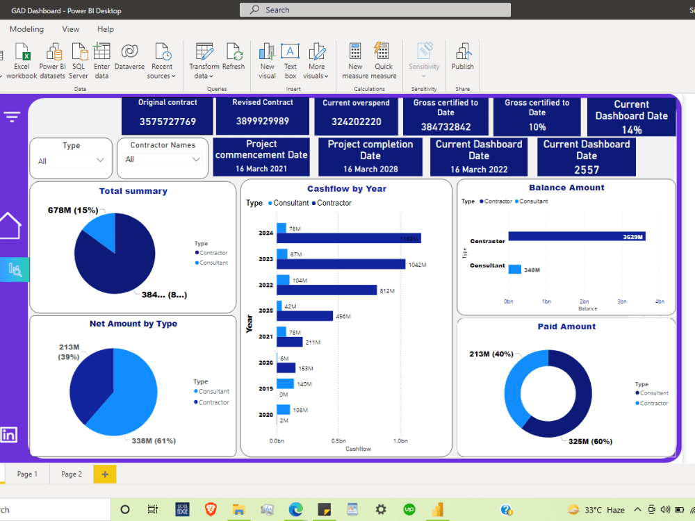695x521 pixels.
Task: Click the Project completion Date card
Action: coord(370,157)
